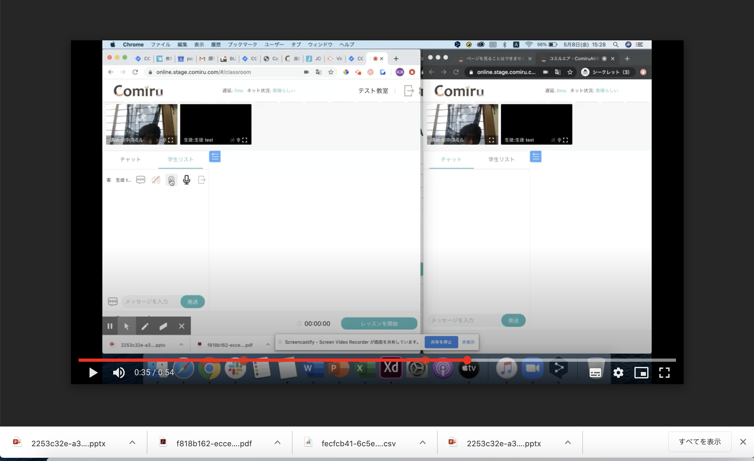This screenshot has width=754, height=461.
Task: Expand options for the fecfcb41-6c5e csv download
Action: (422, 443)
